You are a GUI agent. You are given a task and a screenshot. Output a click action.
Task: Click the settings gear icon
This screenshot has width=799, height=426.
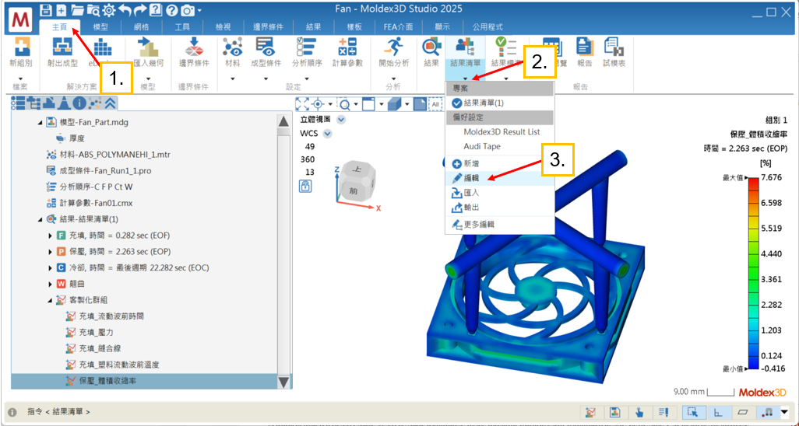110,9
